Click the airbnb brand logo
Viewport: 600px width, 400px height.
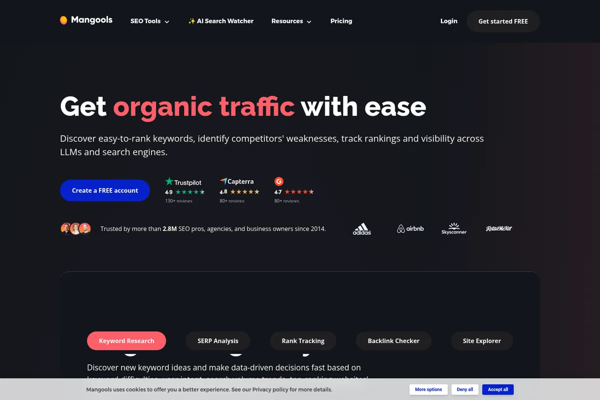[410, 228]
